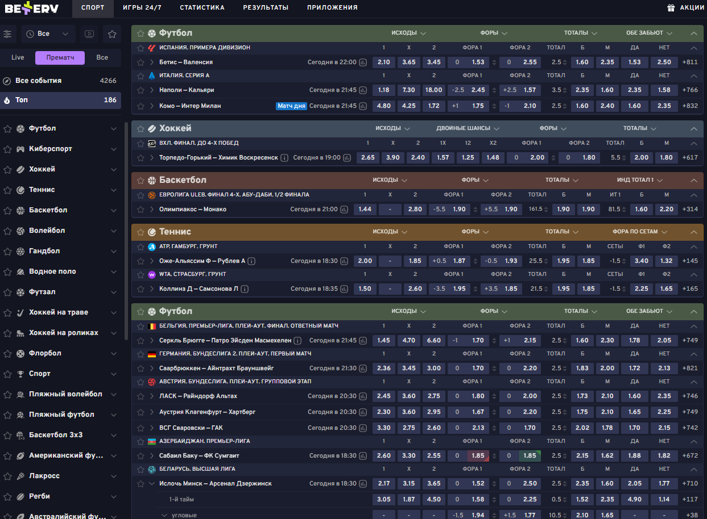
Task: Click the gift icon next to АКЦИИ
Action: [x=671, y=8]
